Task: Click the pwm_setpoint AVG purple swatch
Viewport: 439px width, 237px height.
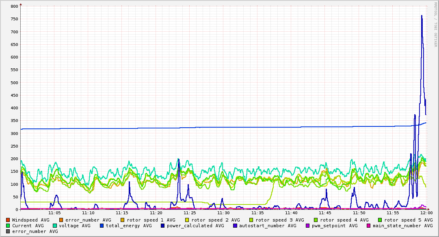Action: click(308, 226)
